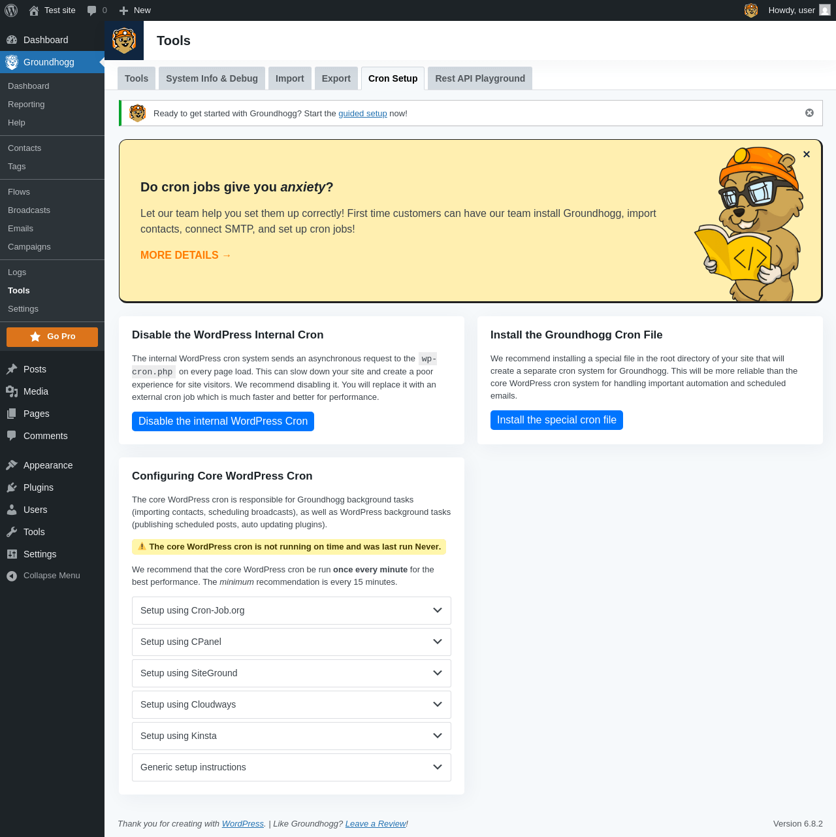Open the Rest API Playground tab
836x837 pixels.
tap(480, 78)
